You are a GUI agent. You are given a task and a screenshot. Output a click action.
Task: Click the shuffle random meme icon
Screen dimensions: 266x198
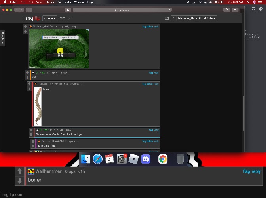62,18
